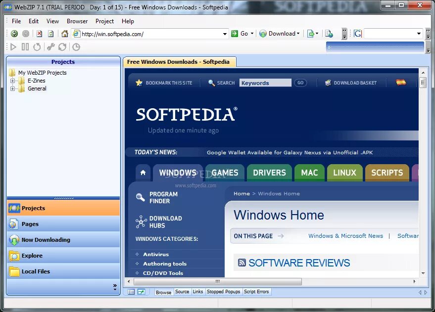This screenshot has width=435, height=312.
Task: Open project settings wrench icon
Action: [x=50, y=47]
